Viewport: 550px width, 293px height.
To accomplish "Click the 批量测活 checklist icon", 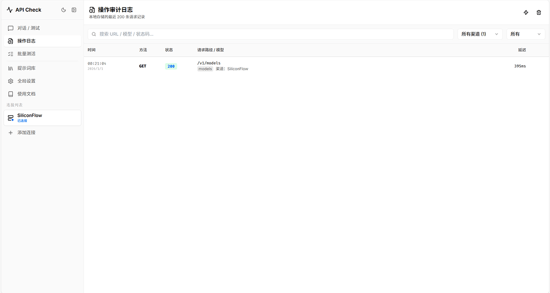I will 11,54.
